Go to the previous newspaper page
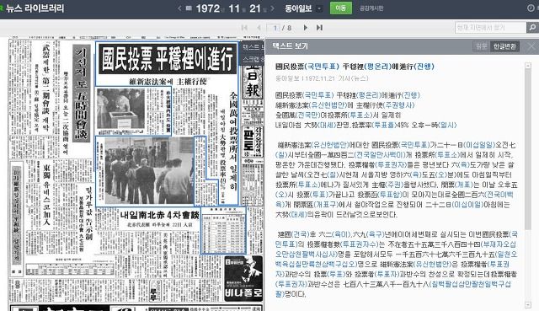Viewport: 539px width, 311px height. click(259, 28)
